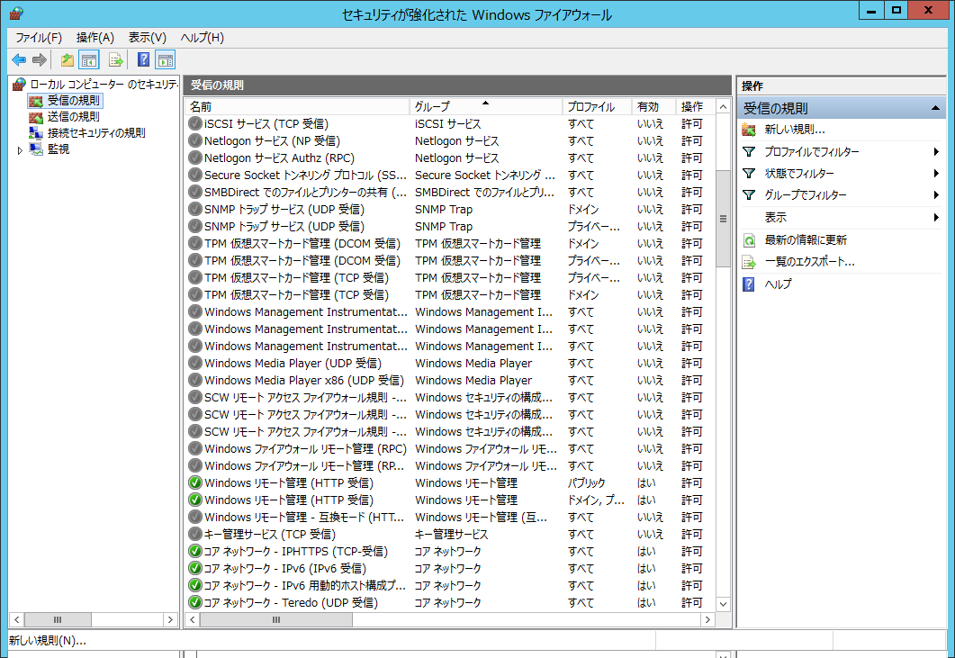Select 接続セキュリティの規則 in the tree

95,133
